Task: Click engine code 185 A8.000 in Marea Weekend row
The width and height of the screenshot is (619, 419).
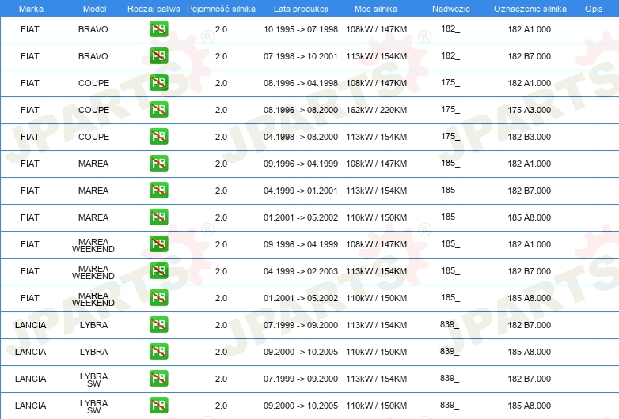Action: (529, 298)
